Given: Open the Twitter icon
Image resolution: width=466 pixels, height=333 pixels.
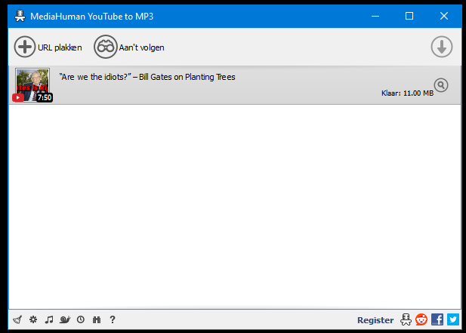Looking at the screenshot, I should pyautogui.click(x=453, y=319).
